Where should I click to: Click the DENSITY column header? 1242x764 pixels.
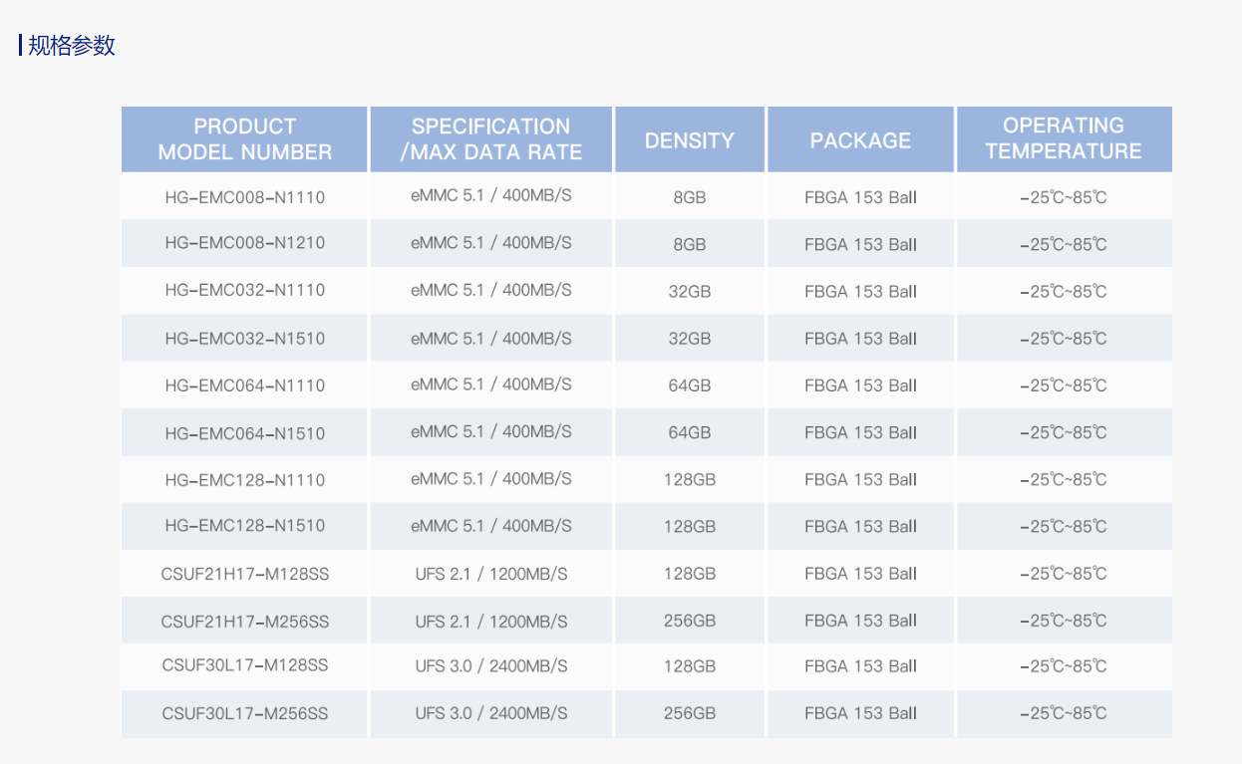point(690,140)
